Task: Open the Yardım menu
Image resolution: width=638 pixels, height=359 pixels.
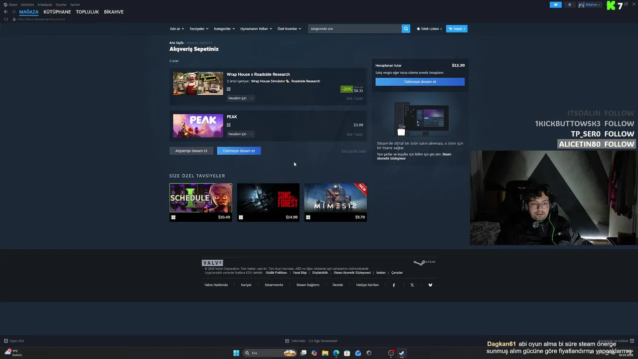Action: pos(75,4)
